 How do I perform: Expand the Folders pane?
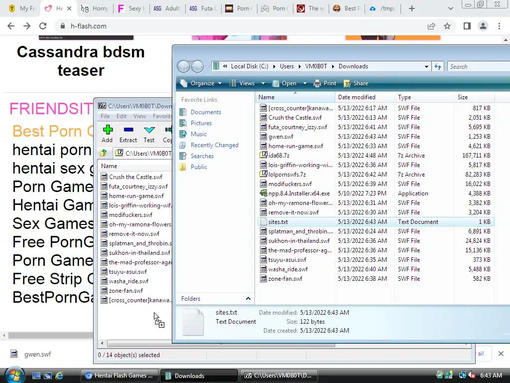(248, 299)
